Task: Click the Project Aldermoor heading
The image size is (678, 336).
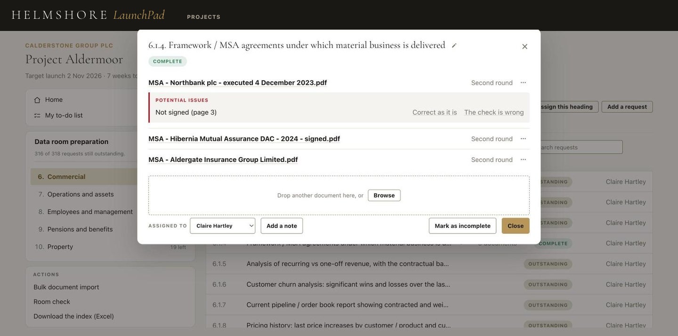Action: pos(74,59)
